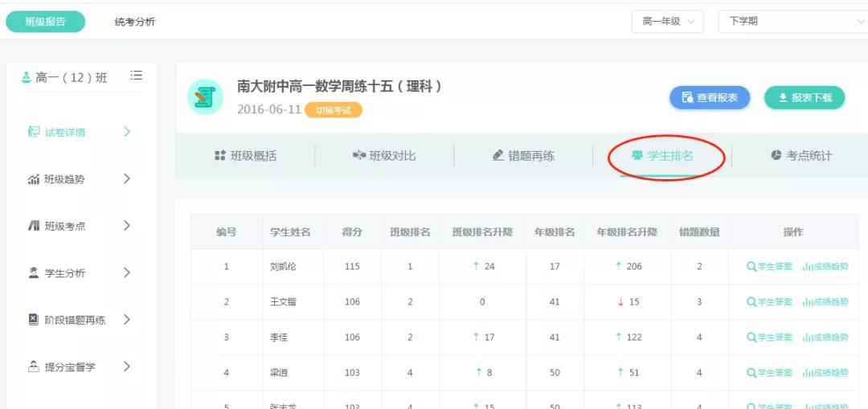Click the 报表下载 button
Image resolution: width=868 pixels, height=409 pixels.
[x=804, y=98]
